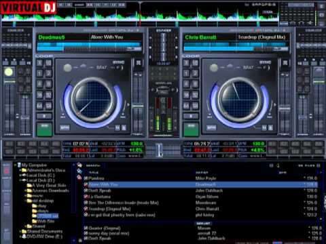
Task: Expand the Administrator's Documents folder
Action: [20, 170]
